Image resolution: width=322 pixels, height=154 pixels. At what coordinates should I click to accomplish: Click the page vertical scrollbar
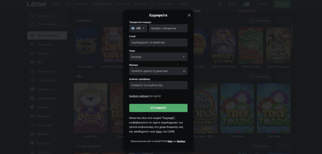(291, 37)
